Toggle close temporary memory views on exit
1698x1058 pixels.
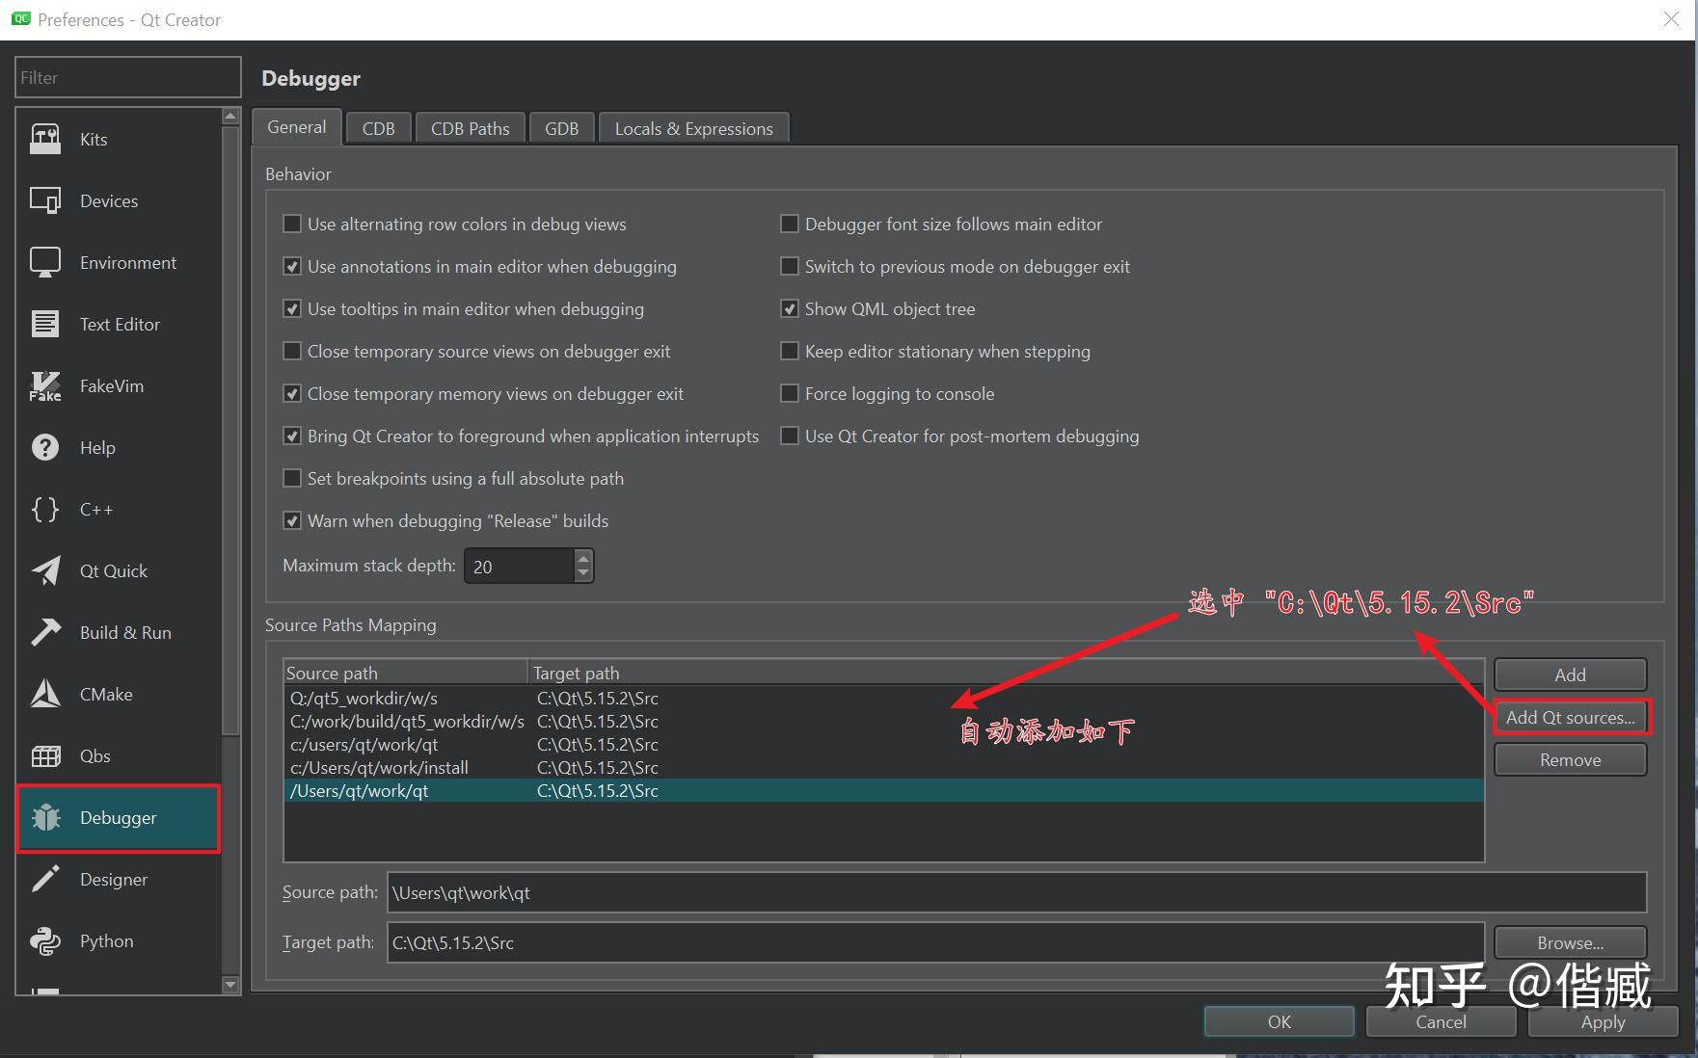tap(292, 394)
